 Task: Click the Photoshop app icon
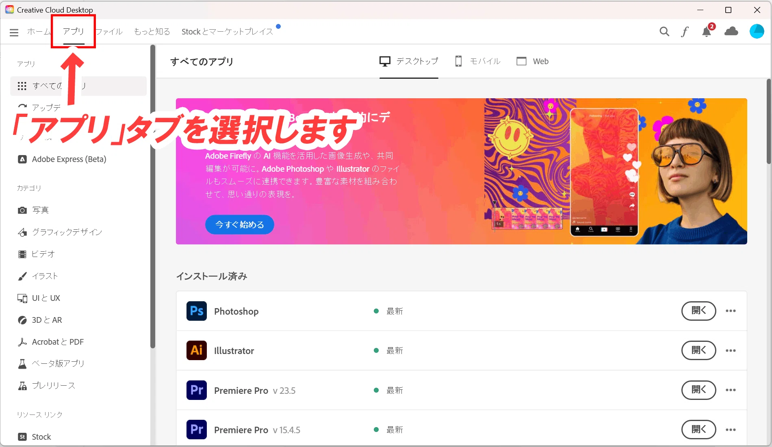(197, 311)
